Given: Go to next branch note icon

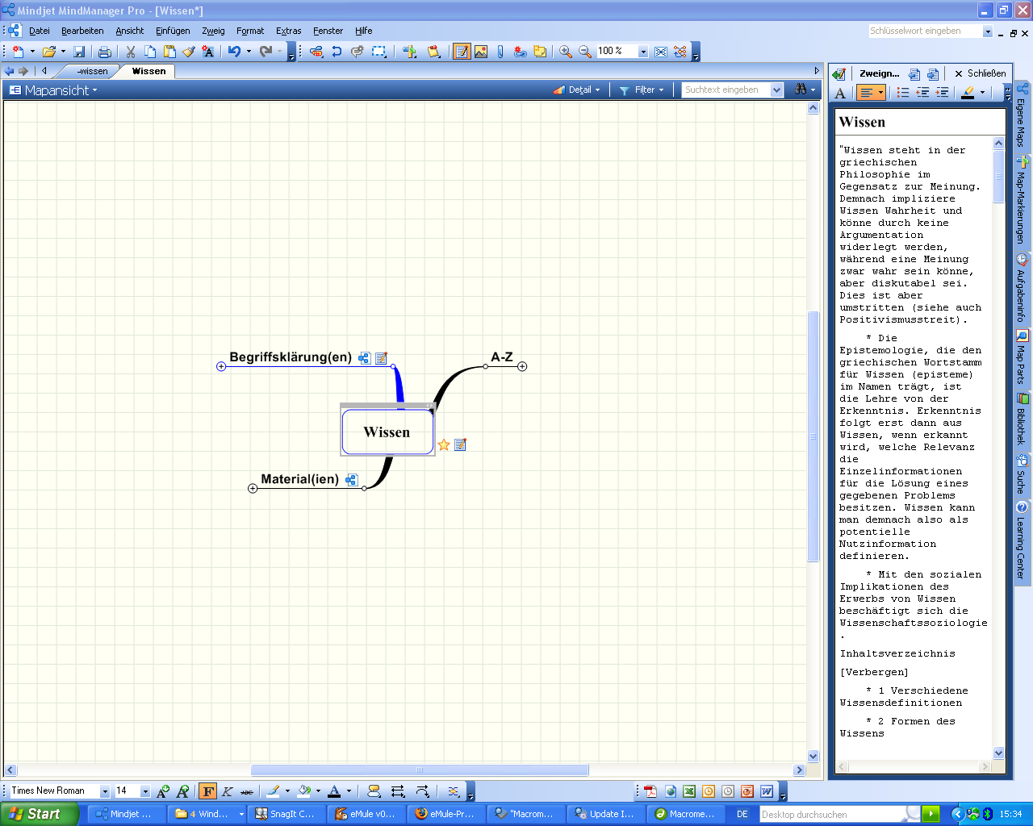Looking at the screenshot, I should [933, 73].
